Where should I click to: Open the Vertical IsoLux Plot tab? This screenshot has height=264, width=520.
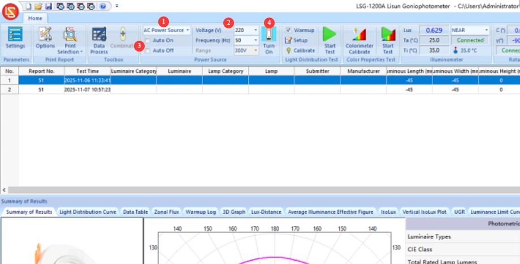424,211
